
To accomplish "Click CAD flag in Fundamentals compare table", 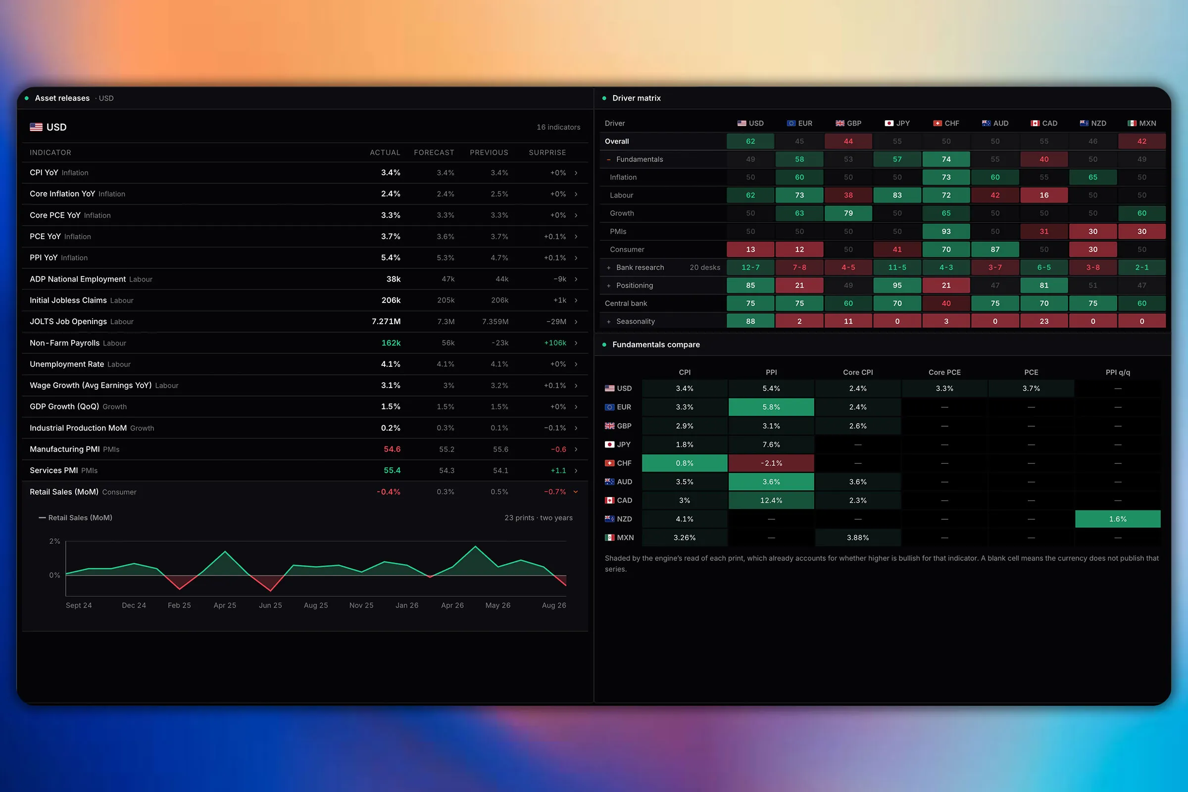I will click(610, 500).
